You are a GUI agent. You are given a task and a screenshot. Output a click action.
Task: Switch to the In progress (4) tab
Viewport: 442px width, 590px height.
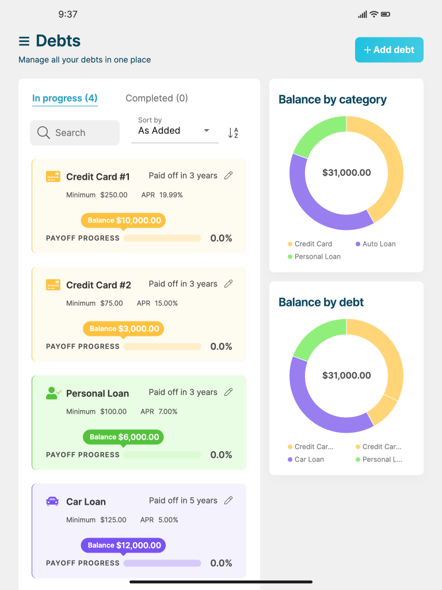[64, 98]
